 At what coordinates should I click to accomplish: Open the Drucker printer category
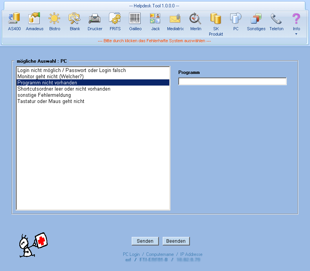(95, 19)
